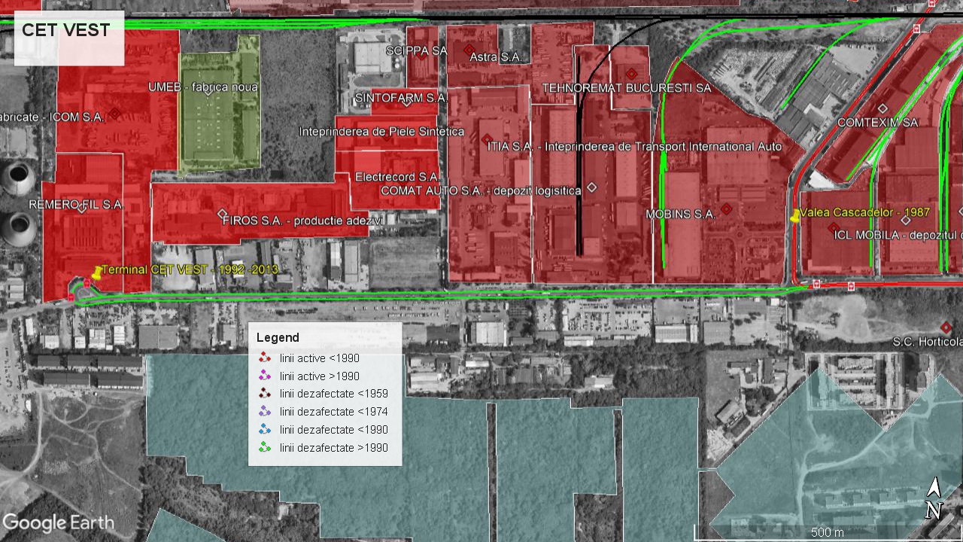
Task: Click the north arrow compass indicator
Action: (934, 498)
